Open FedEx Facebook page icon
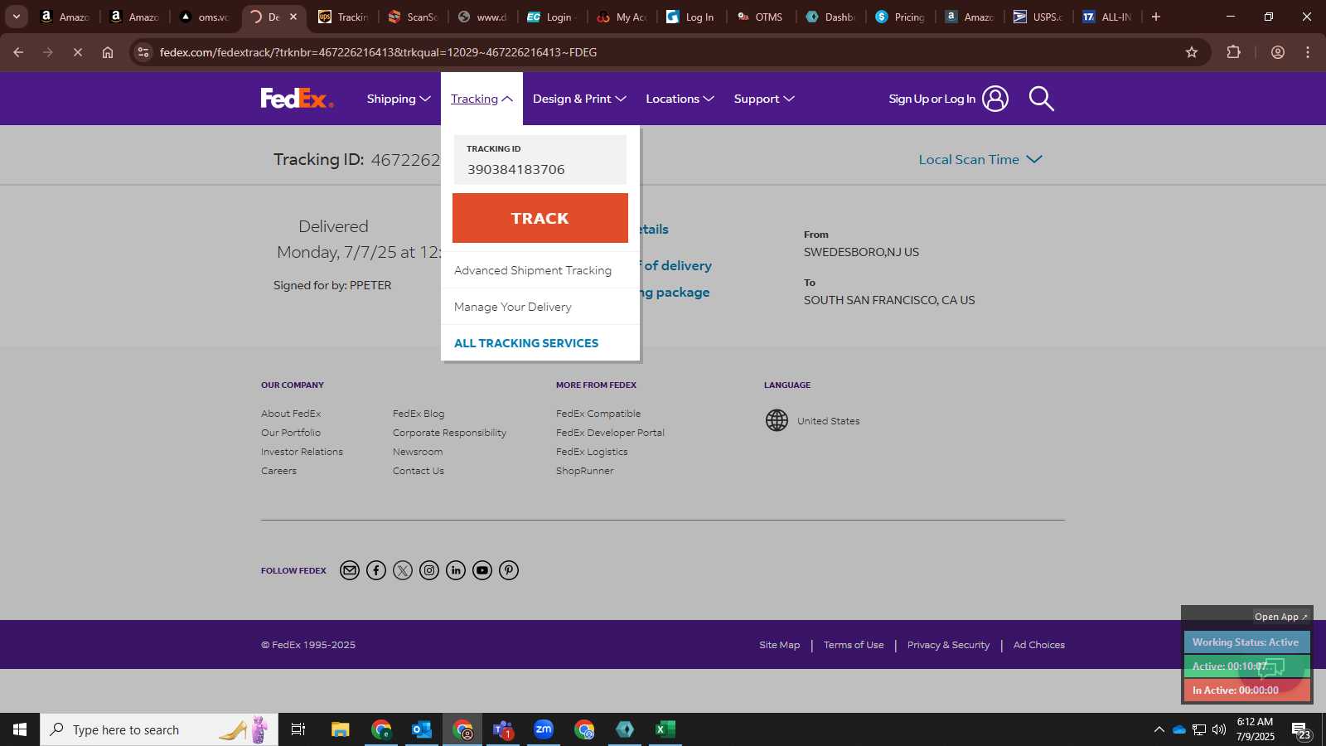 click(376, 570)
